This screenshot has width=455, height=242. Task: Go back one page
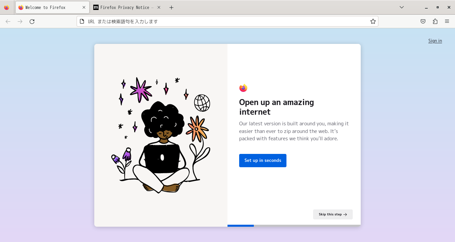pos(8,21)
